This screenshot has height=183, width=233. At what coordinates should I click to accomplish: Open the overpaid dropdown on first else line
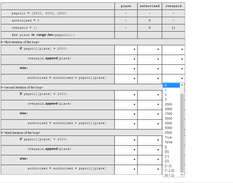[x=173, y=69]
